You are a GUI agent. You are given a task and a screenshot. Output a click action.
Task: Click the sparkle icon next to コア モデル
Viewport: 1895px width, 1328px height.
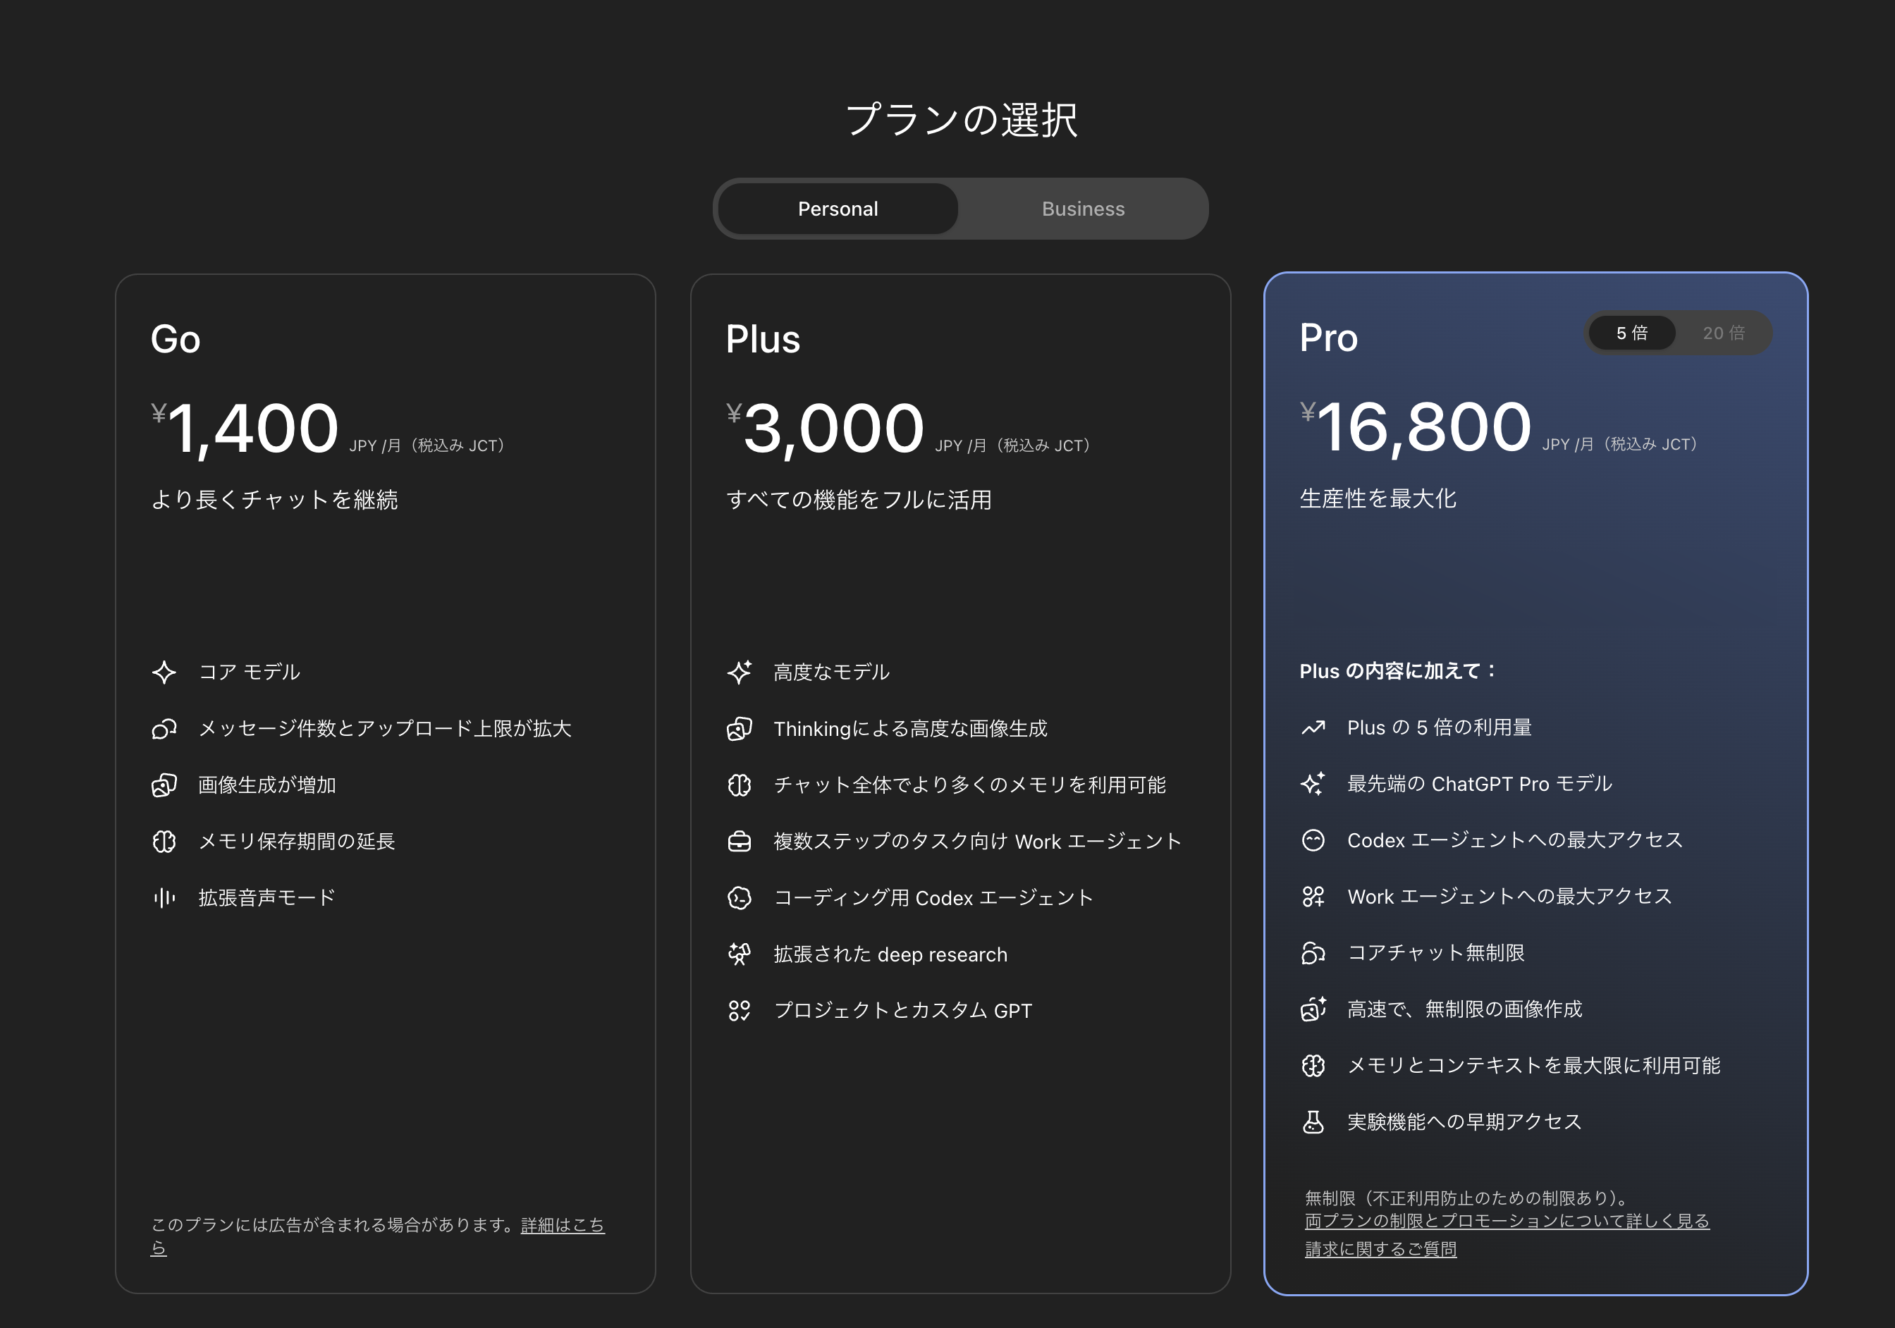[x=164, y=672]
